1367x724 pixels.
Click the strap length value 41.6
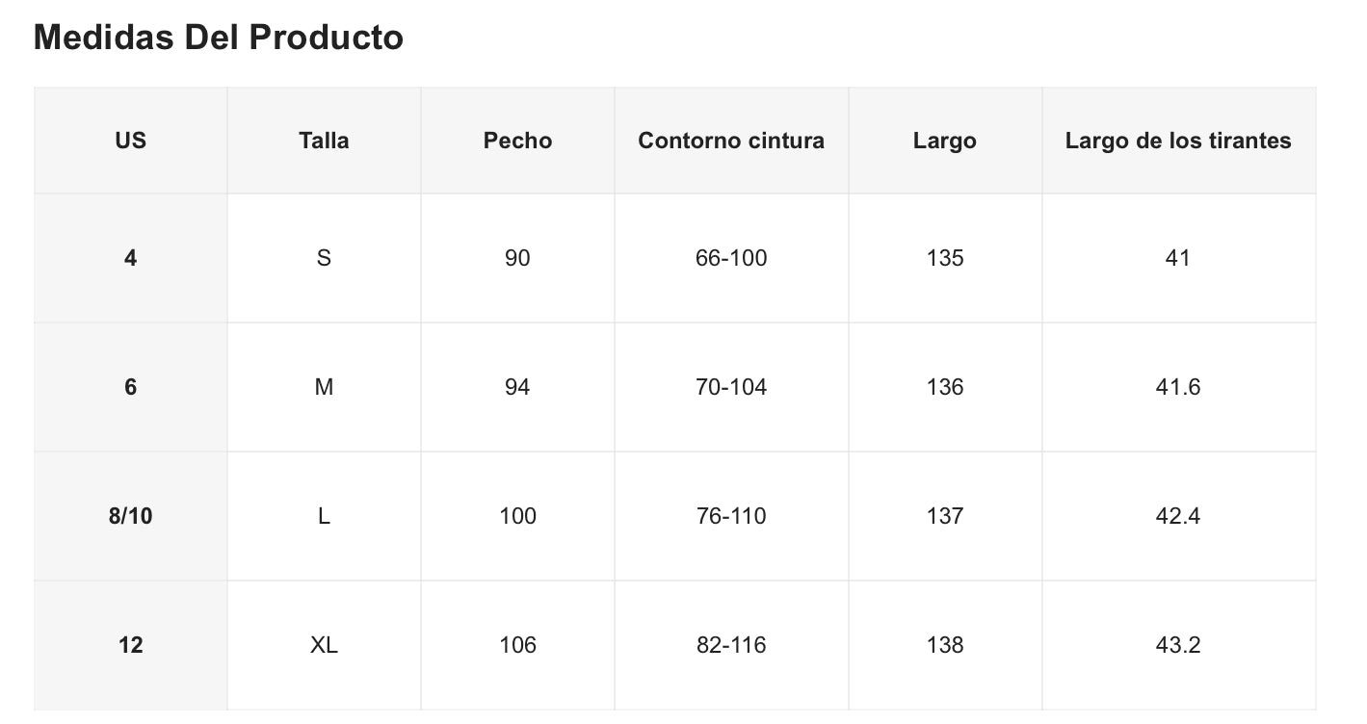[1177, 387]
